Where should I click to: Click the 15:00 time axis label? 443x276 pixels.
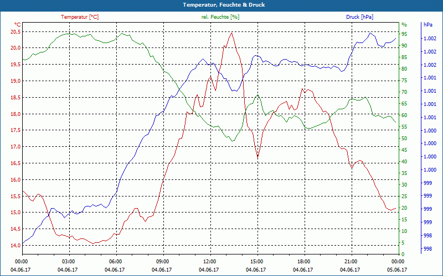(x=256, y=261)
